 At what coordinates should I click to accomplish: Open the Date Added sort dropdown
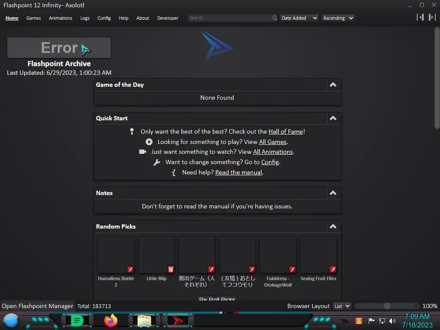pos(299,18)
